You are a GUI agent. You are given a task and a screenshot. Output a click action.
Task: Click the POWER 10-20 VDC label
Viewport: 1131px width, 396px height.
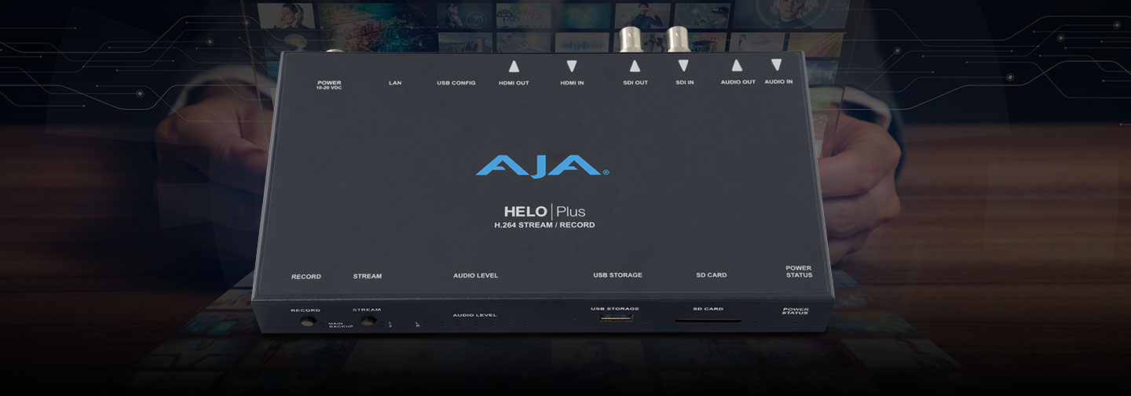click(329, 85)
